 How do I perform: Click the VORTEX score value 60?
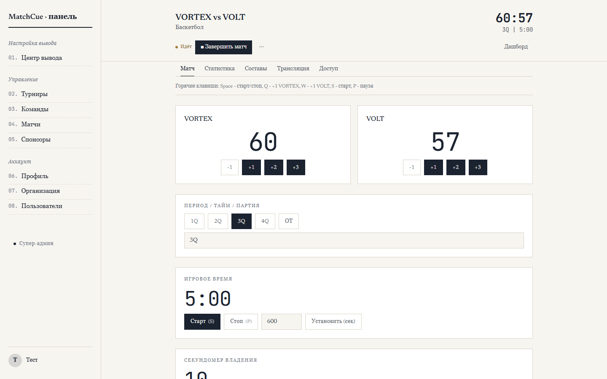(263, 142)
